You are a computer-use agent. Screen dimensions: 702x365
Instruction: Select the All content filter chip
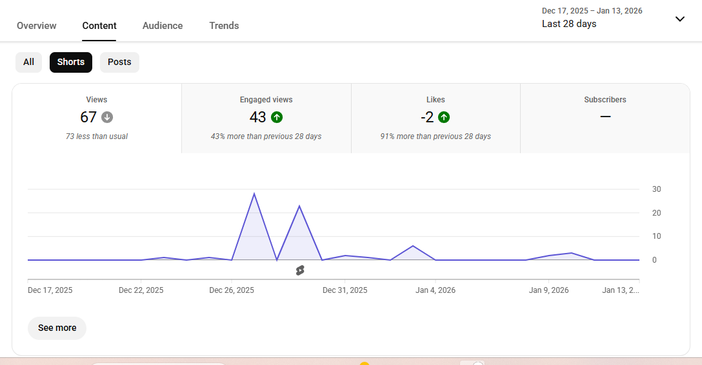(x=28, y=62)
